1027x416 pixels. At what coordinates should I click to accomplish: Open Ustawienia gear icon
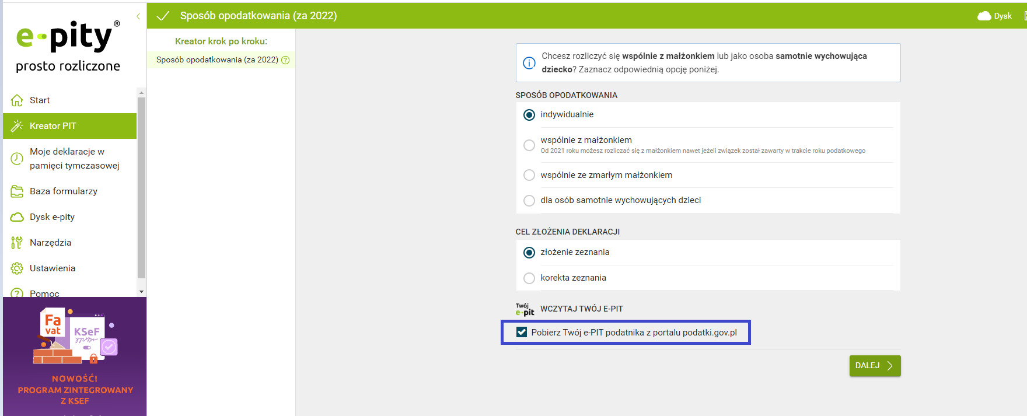pos(17,268)
